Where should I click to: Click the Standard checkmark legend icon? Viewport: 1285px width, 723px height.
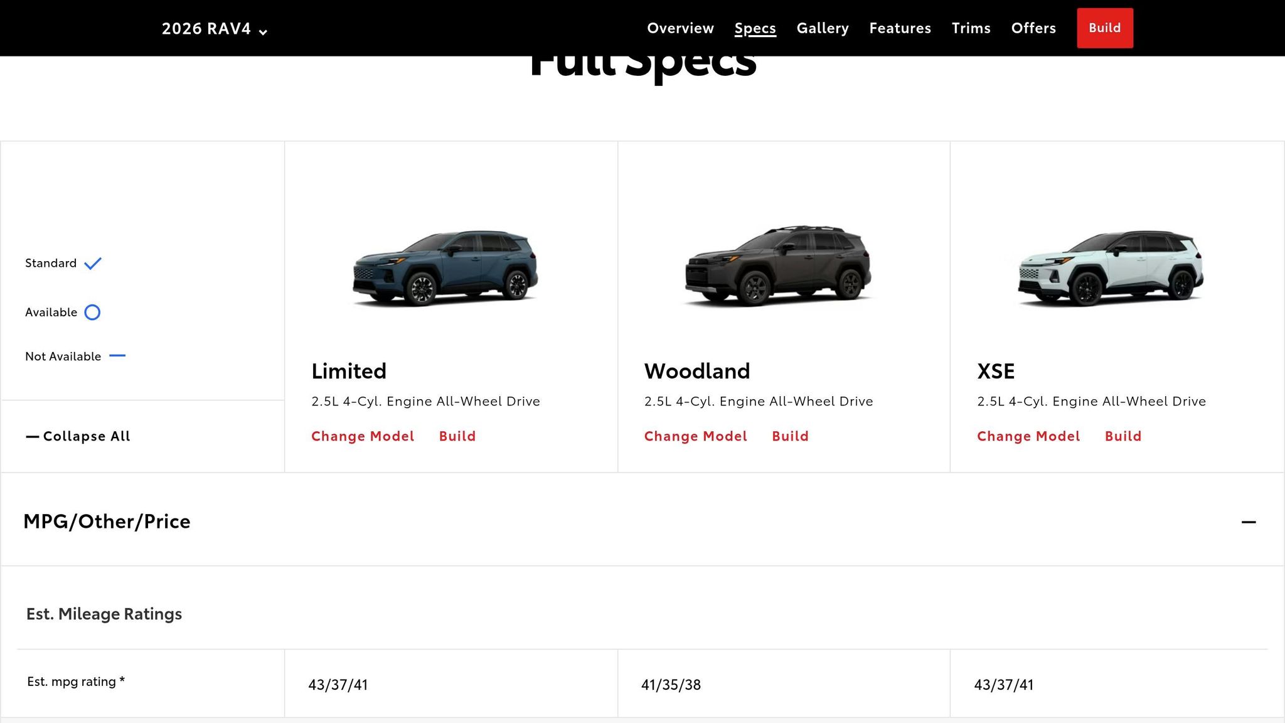[93, 264]
